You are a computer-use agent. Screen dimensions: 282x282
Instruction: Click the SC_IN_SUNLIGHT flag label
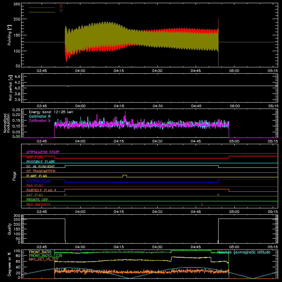41,166
